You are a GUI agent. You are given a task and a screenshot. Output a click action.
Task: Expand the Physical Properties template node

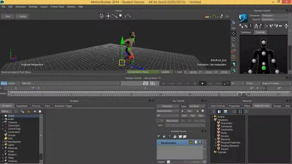coord(215,143)
